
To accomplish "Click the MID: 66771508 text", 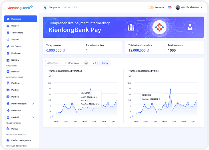I will click(x=70, y=7).
